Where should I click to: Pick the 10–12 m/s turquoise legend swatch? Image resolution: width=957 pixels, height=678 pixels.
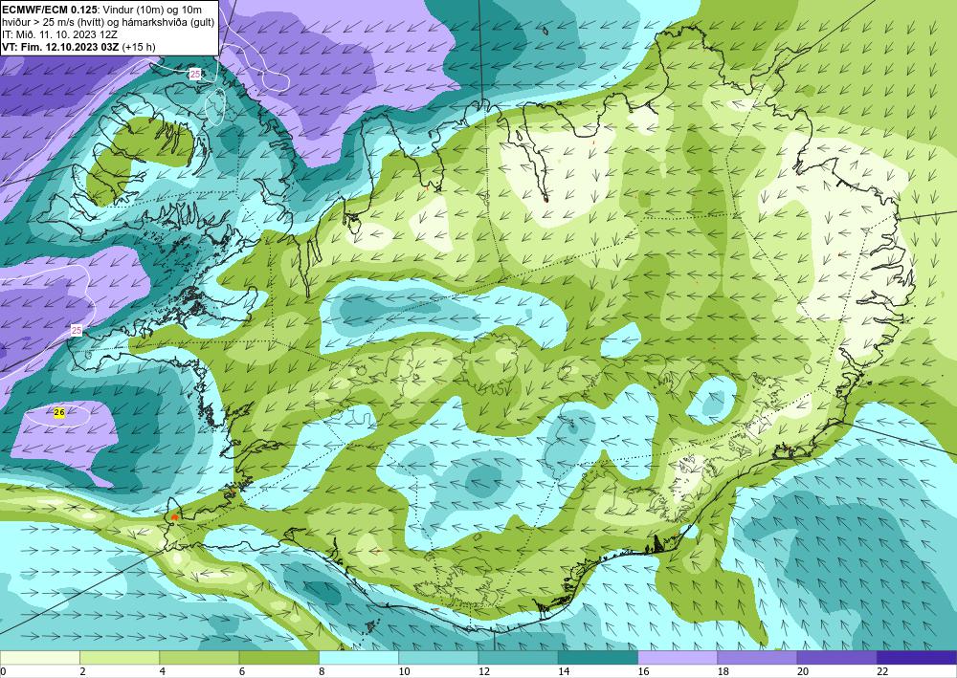pyautogui.click(x=438, y=657)
